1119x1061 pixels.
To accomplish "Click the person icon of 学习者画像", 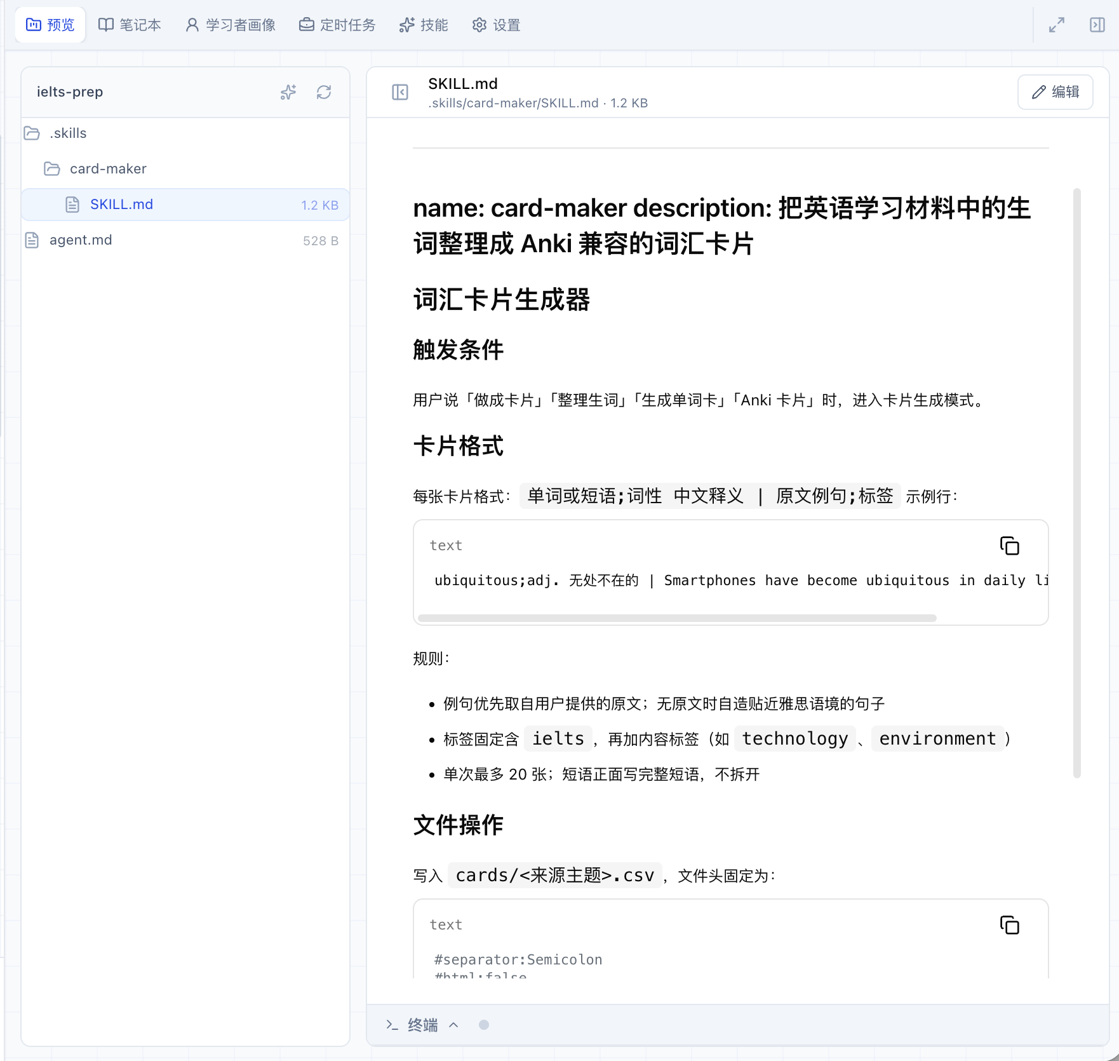I will click(192, 25).
